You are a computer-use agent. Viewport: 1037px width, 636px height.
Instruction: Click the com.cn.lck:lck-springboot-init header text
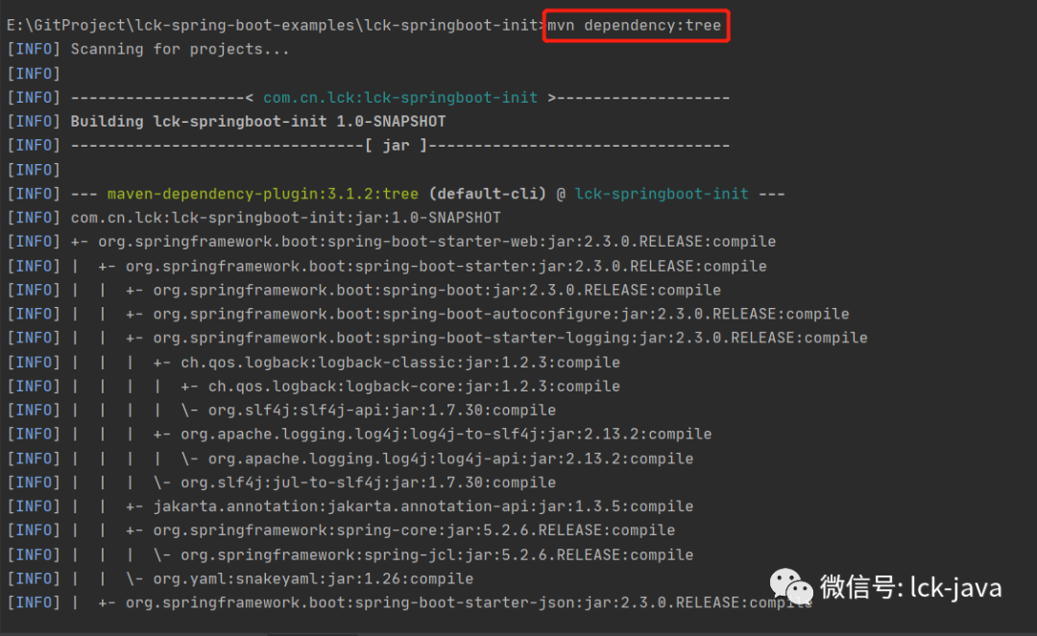[x=401, y=97]
